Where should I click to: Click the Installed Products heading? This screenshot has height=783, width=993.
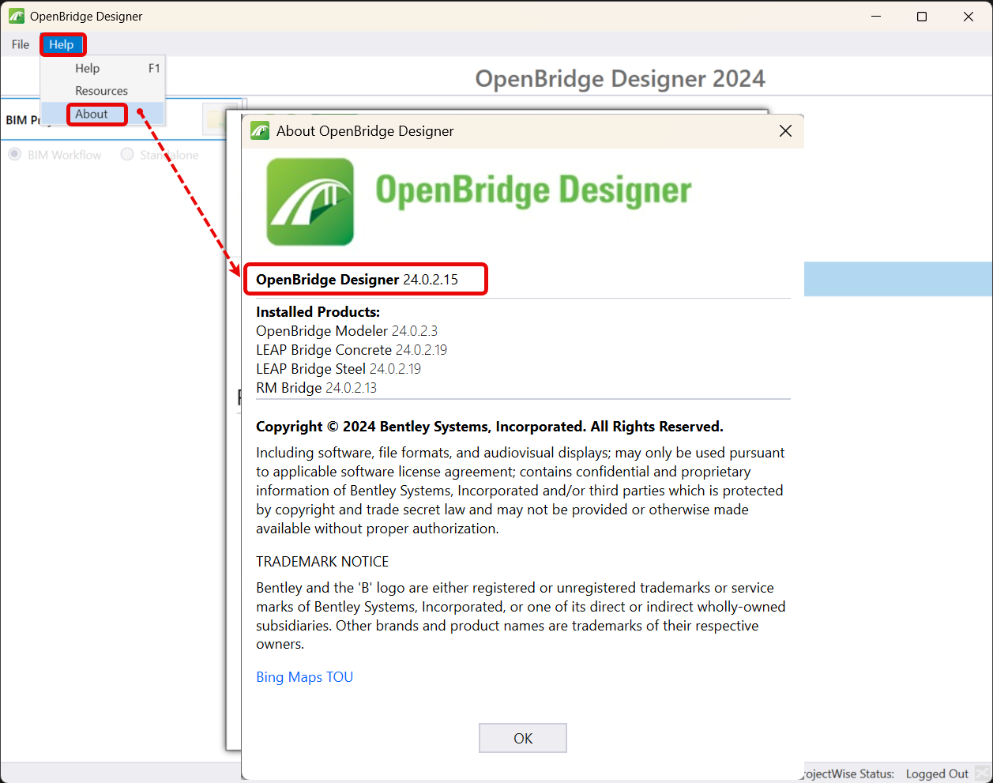[318, 312]
